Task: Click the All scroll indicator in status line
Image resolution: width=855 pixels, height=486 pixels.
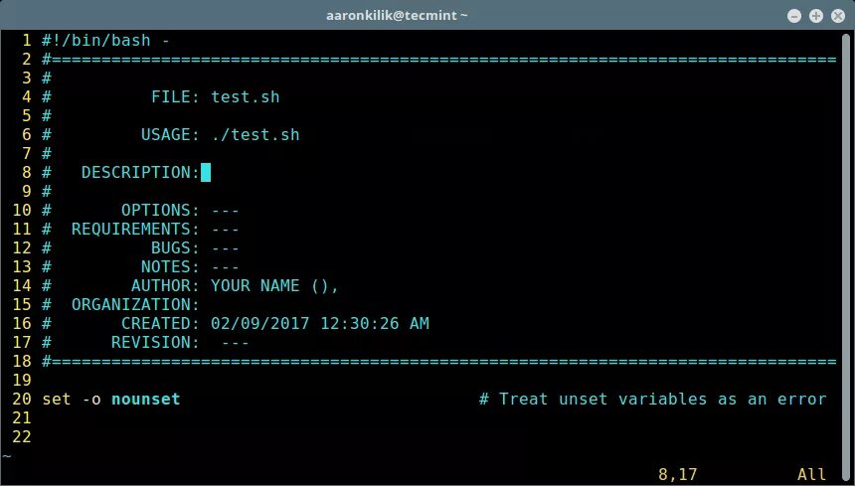Action: tap(811, 474)
